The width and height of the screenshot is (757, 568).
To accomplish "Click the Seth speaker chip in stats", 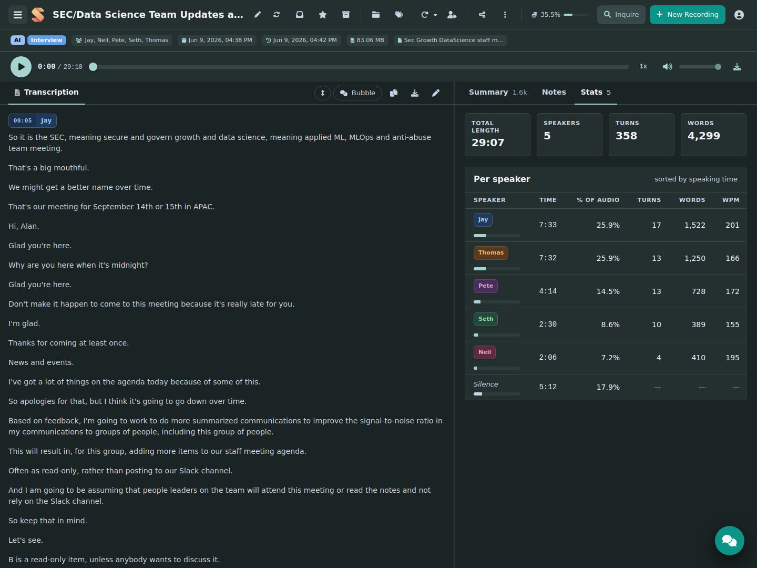I will coord(486,319).
